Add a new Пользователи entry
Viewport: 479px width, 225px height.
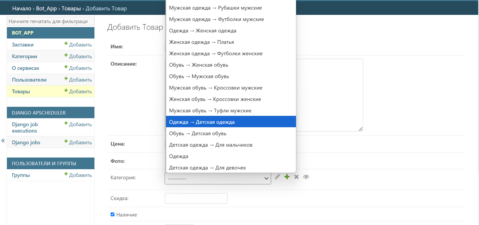point(78,80)
